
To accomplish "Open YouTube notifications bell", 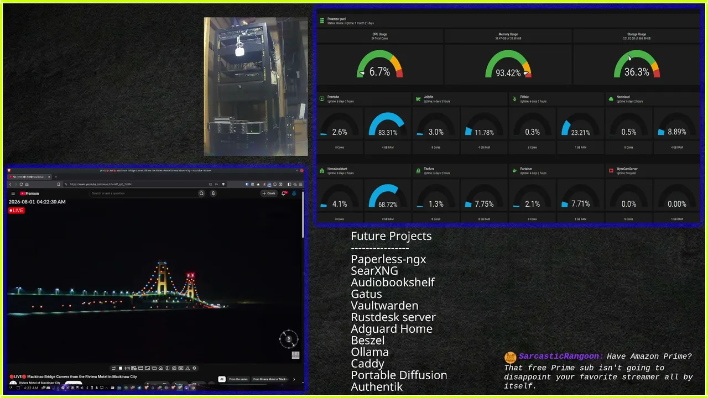I will (284, 193).
